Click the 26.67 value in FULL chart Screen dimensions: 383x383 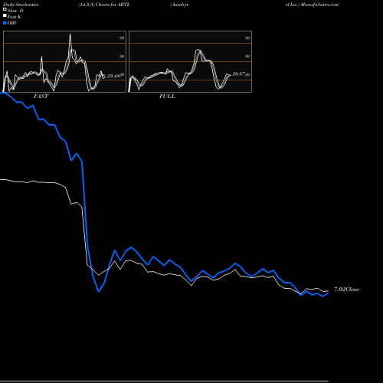coord(239,74)
